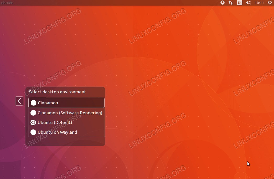Open the power gear menu
Image resolution: width=274 pixels, height=179 pixels.
pyautogui.click(x=270, y=3)
